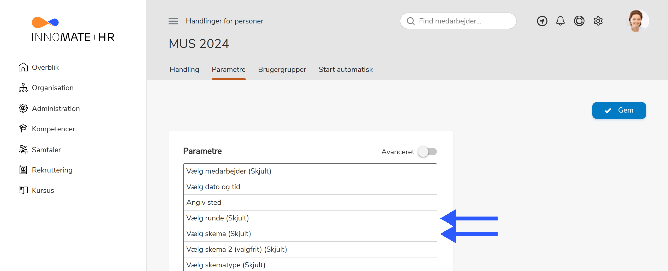Go to Start automatisk tab
The height and width of the screenshot is (271, 668).
coord(346,70)
